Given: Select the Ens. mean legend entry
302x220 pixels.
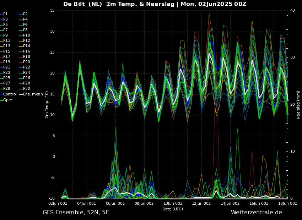Looking at the screenshot, I should pyautogui.click(x=31, y=94).
